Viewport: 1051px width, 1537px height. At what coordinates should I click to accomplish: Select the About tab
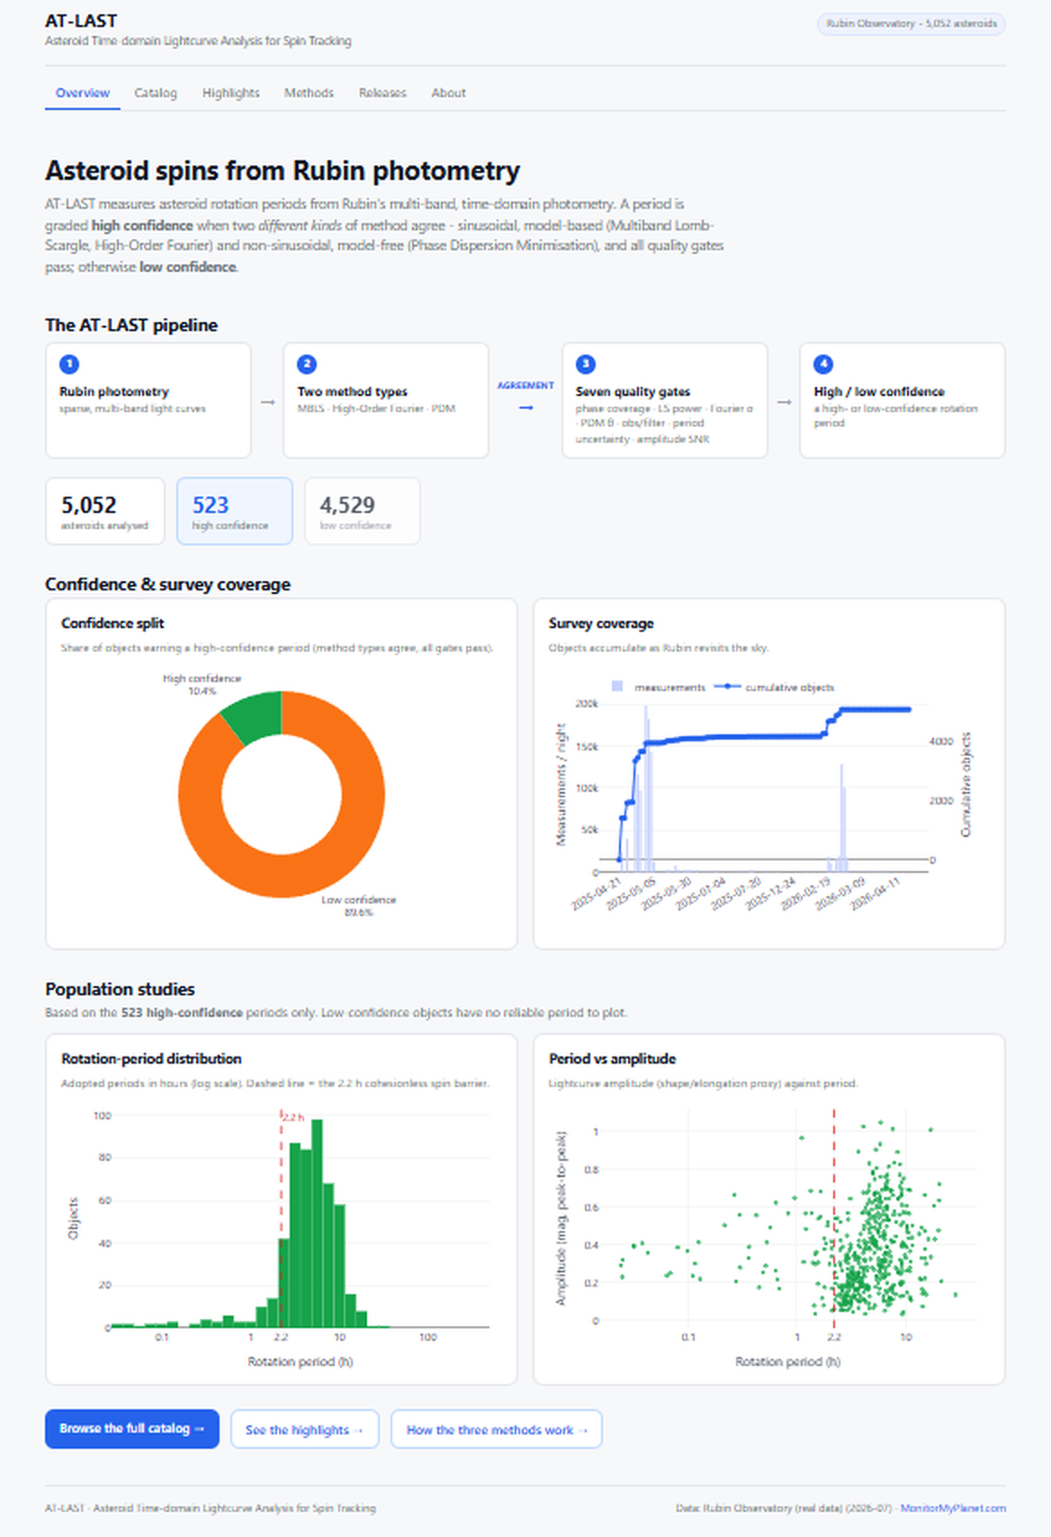pyautogui.click(x=448, y=93)
